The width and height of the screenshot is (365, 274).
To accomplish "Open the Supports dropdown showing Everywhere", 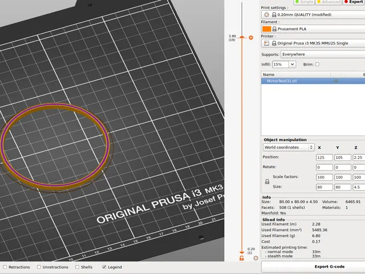I will pos(323,54).
